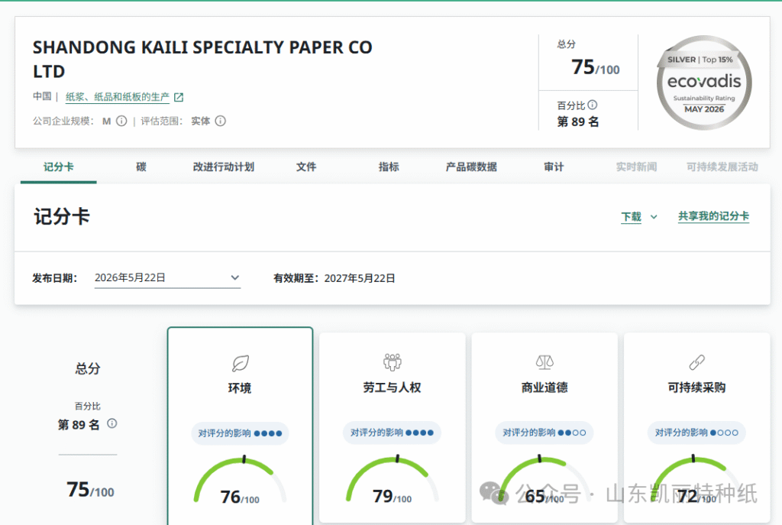Click 对评分的影响 badge on 可持续采购 card
The image size is (782, 525).
[696, 433]
